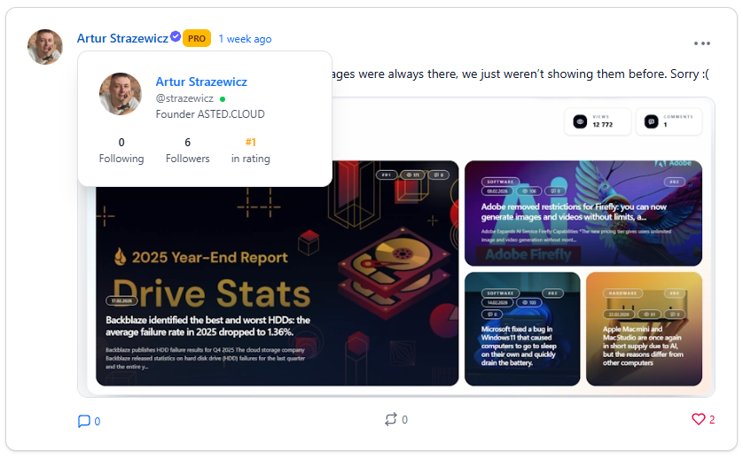Click the views eye icon
The image size is (743, 459).
(x=580, y=121)
